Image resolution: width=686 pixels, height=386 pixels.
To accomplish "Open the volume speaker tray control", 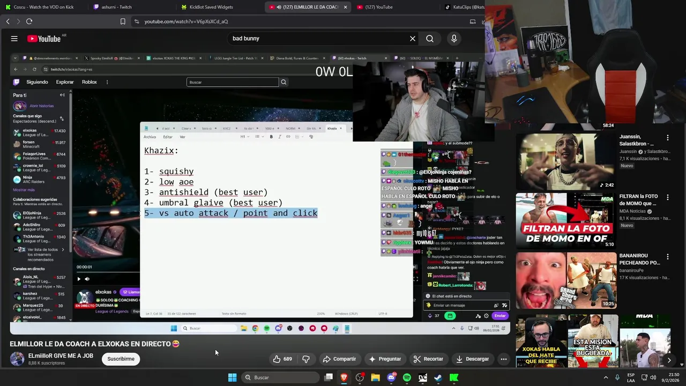I will click(653, 377).
